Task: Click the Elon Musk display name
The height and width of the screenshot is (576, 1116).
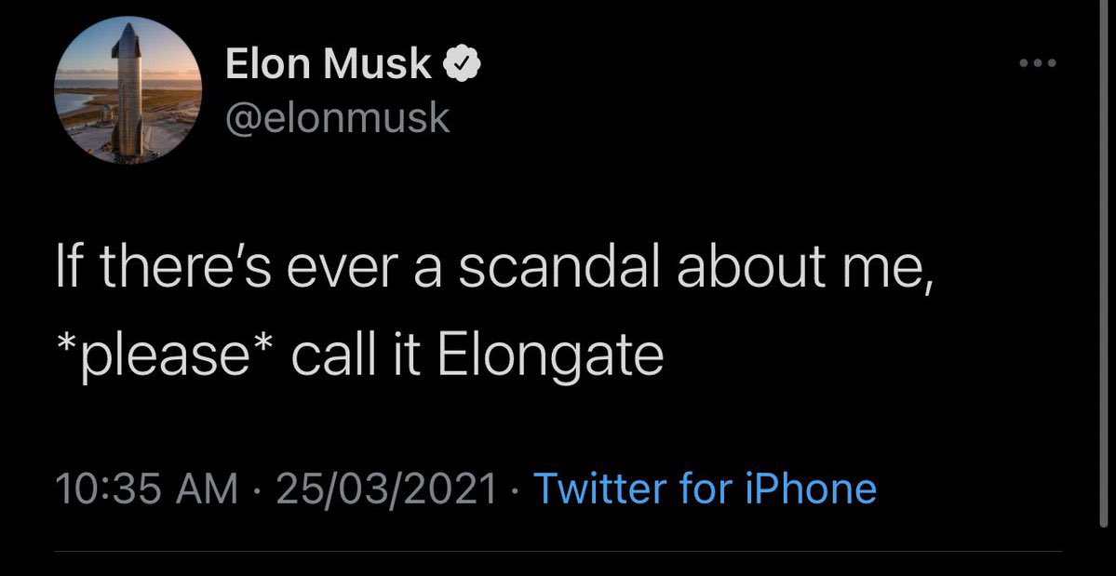Action: [329, 65]
